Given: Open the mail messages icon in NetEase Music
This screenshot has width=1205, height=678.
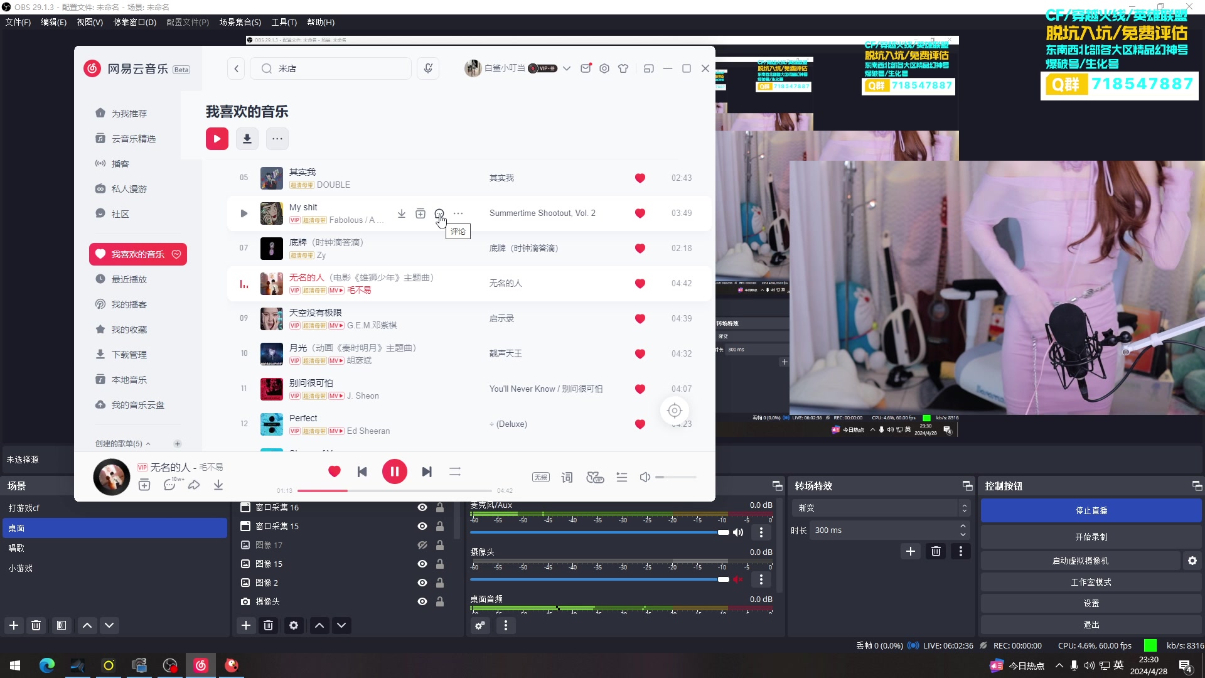Looking at the screenshot, I should tap(586, 68).
